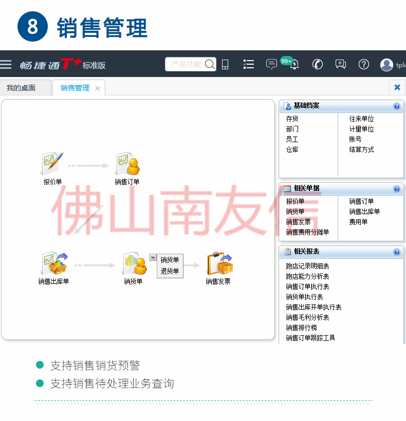Close the 销售管理 tab
Screen dimensions: 406x421
98,88
